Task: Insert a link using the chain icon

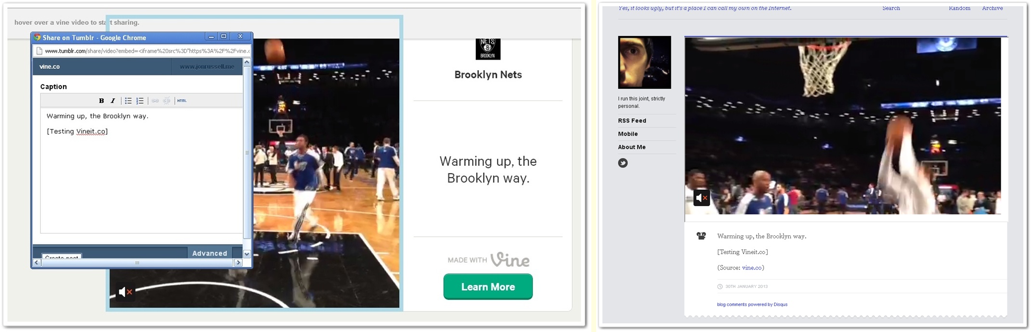Action: 155,101
